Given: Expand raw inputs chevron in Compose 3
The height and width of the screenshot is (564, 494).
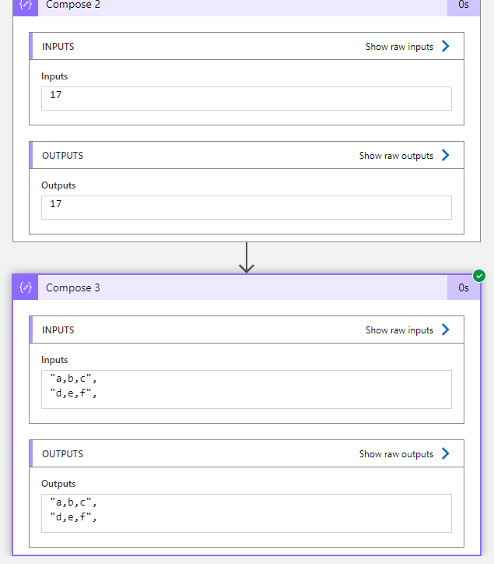Looking at the screenshot, I should [446, 330].
